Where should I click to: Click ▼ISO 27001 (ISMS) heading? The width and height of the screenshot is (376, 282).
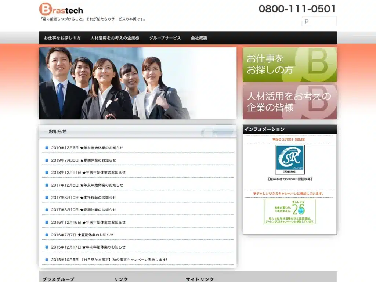point(289,139)
